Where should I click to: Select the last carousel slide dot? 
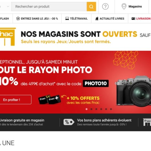click(x=111, y=109)
